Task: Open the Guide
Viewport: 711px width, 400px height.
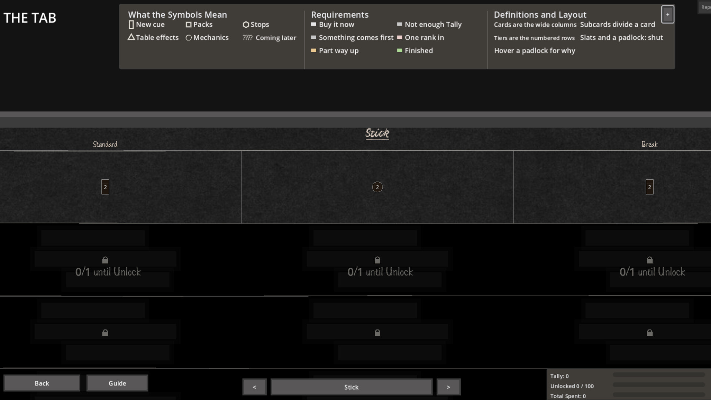Action: tap(117, 383)
